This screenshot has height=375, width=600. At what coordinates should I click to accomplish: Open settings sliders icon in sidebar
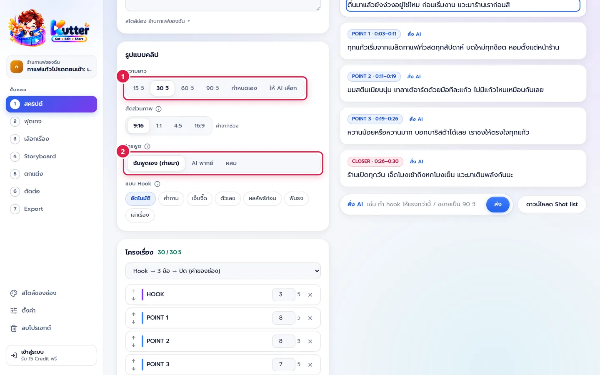(x=14, y=310)
